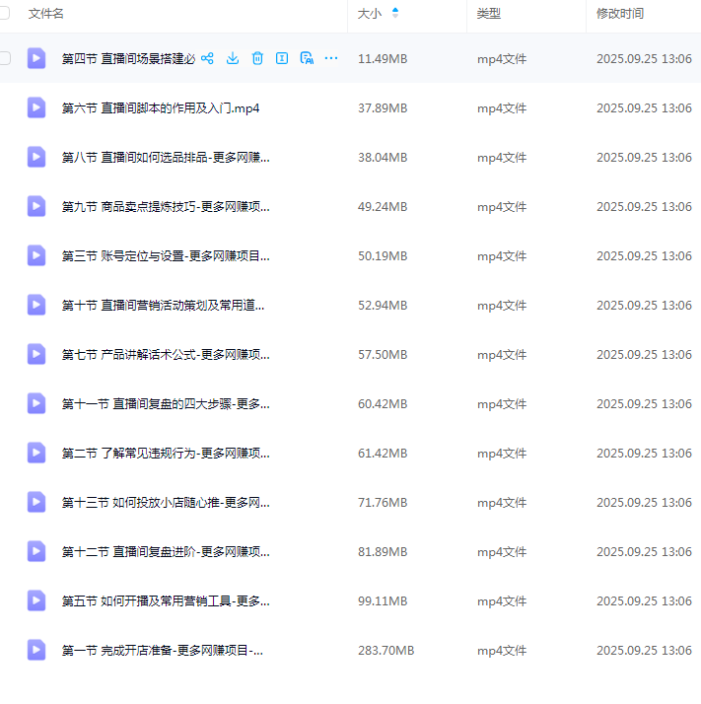This screenshot has width=701, height=704.
Task: Tick the checkbox on the 第四节 row
Action: click(5, 58)
